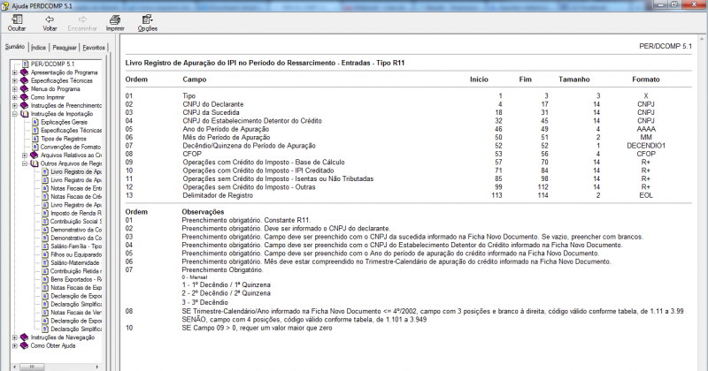Click page icon beside Convenções de Formato
The width and height of the screenshot is (708, 371).
[35, 147]
